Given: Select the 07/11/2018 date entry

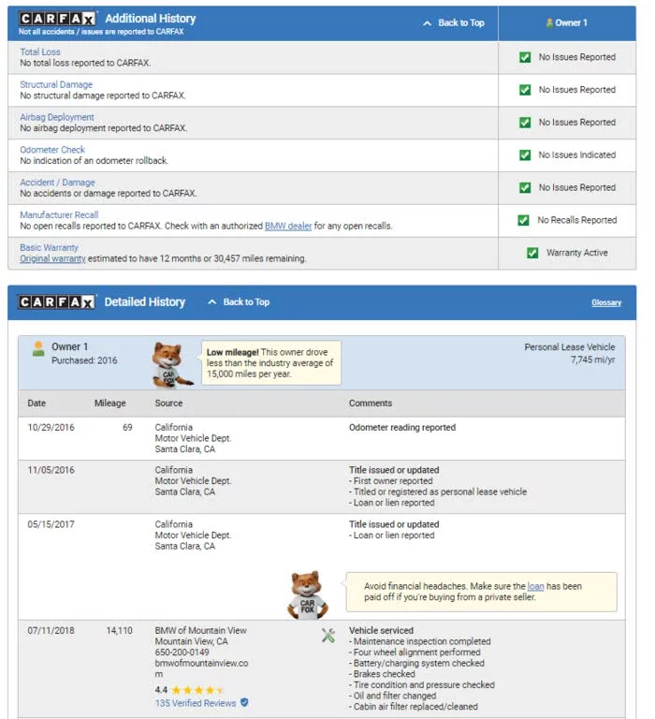Looking at the screenshot, I should [51, 630].
